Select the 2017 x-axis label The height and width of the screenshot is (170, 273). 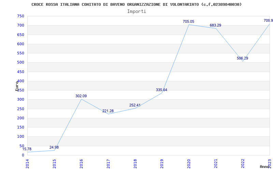point(108,164)
